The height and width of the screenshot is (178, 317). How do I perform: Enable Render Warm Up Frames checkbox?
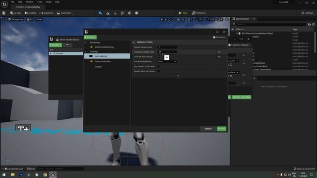pyautogui.click(x=158, y=71)
